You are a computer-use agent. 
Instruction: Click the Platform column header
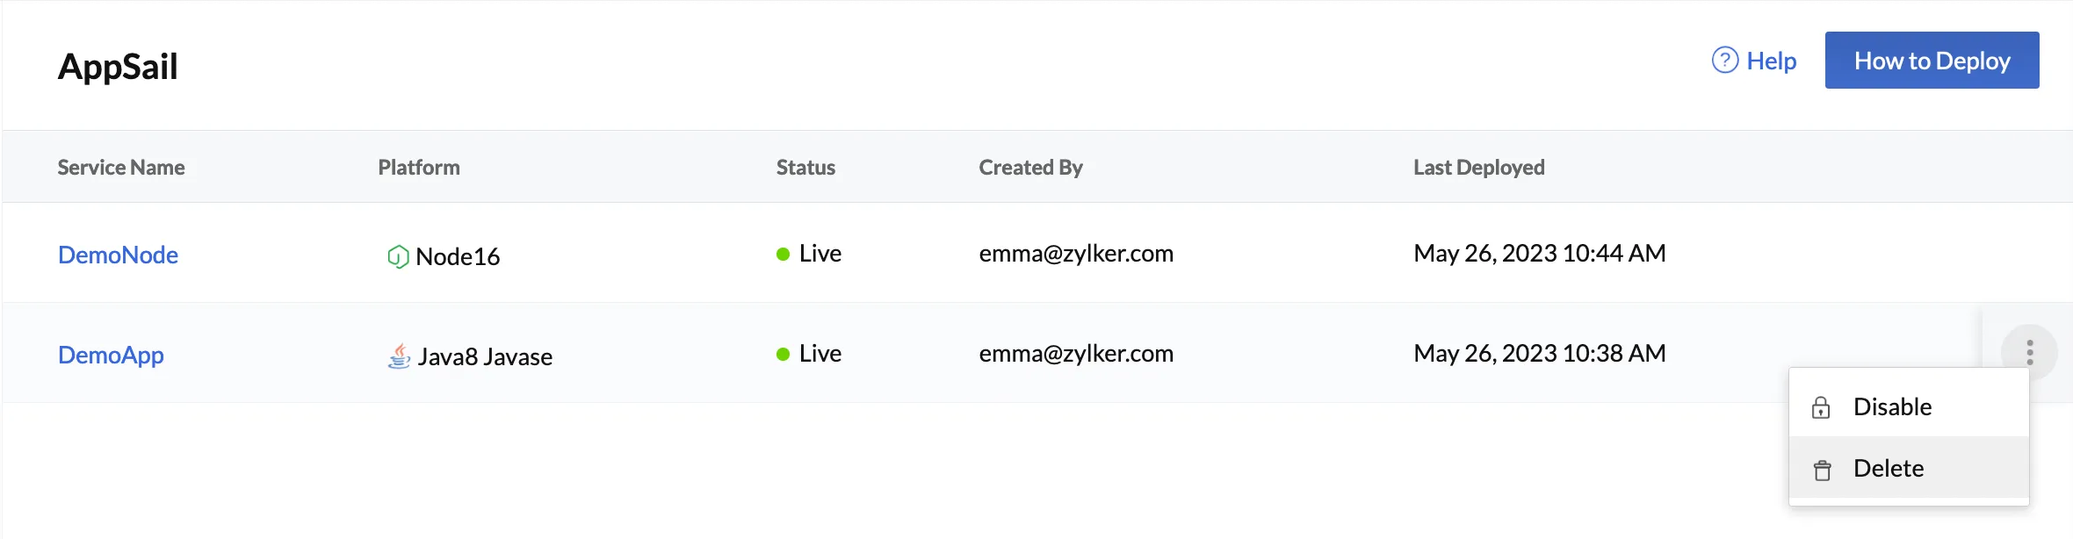[419, 167]
